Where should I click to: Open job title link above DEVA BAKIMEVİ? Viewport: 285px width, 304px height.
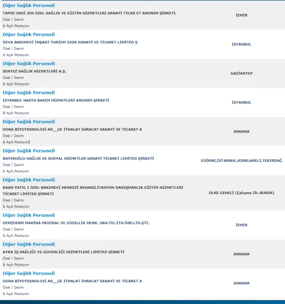click(x=29, y=35)
